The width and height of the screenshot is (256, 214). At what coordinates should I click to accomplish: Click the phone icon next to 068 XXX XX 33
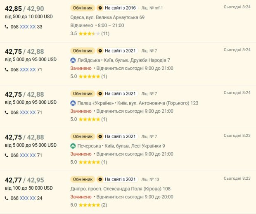(7, 27)
